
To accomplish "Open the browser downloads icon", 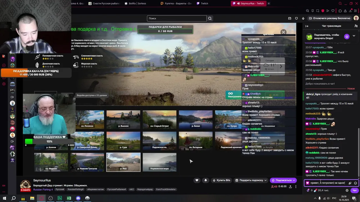I will (351, 11).
